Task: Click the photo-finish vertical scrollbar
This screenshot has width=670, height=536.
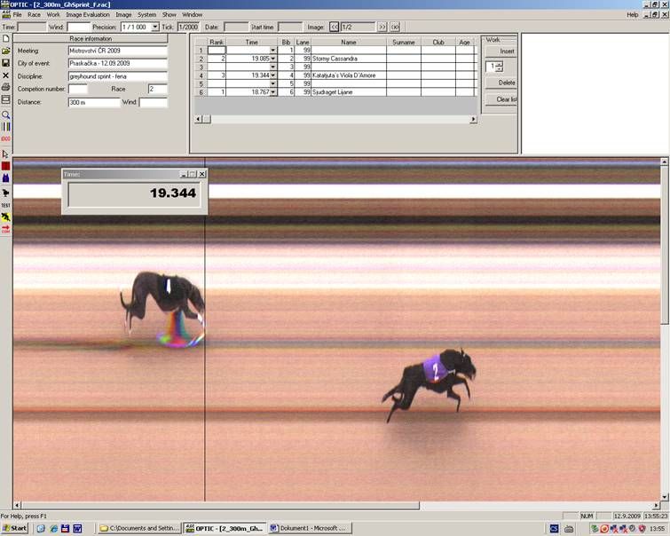Action: pyautogui.click(x=664, y=329)
